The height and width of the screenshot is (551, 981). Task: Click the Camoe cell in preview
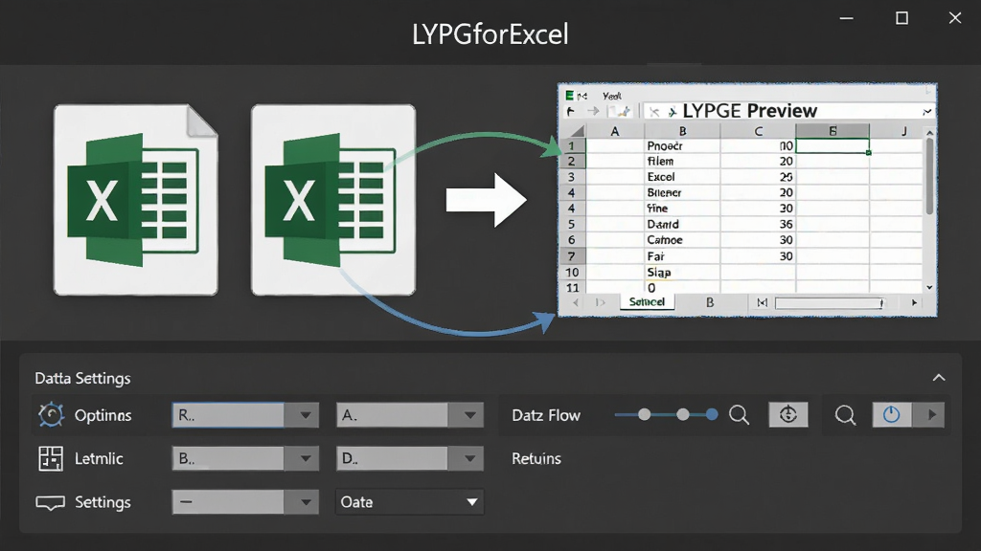pos(682,240)
